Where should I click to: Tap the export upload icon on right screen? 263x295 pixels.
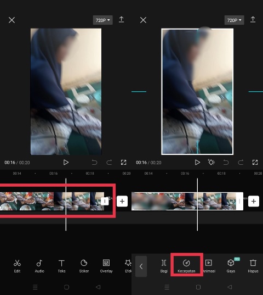pyautogui.click(x=253, y=20)
